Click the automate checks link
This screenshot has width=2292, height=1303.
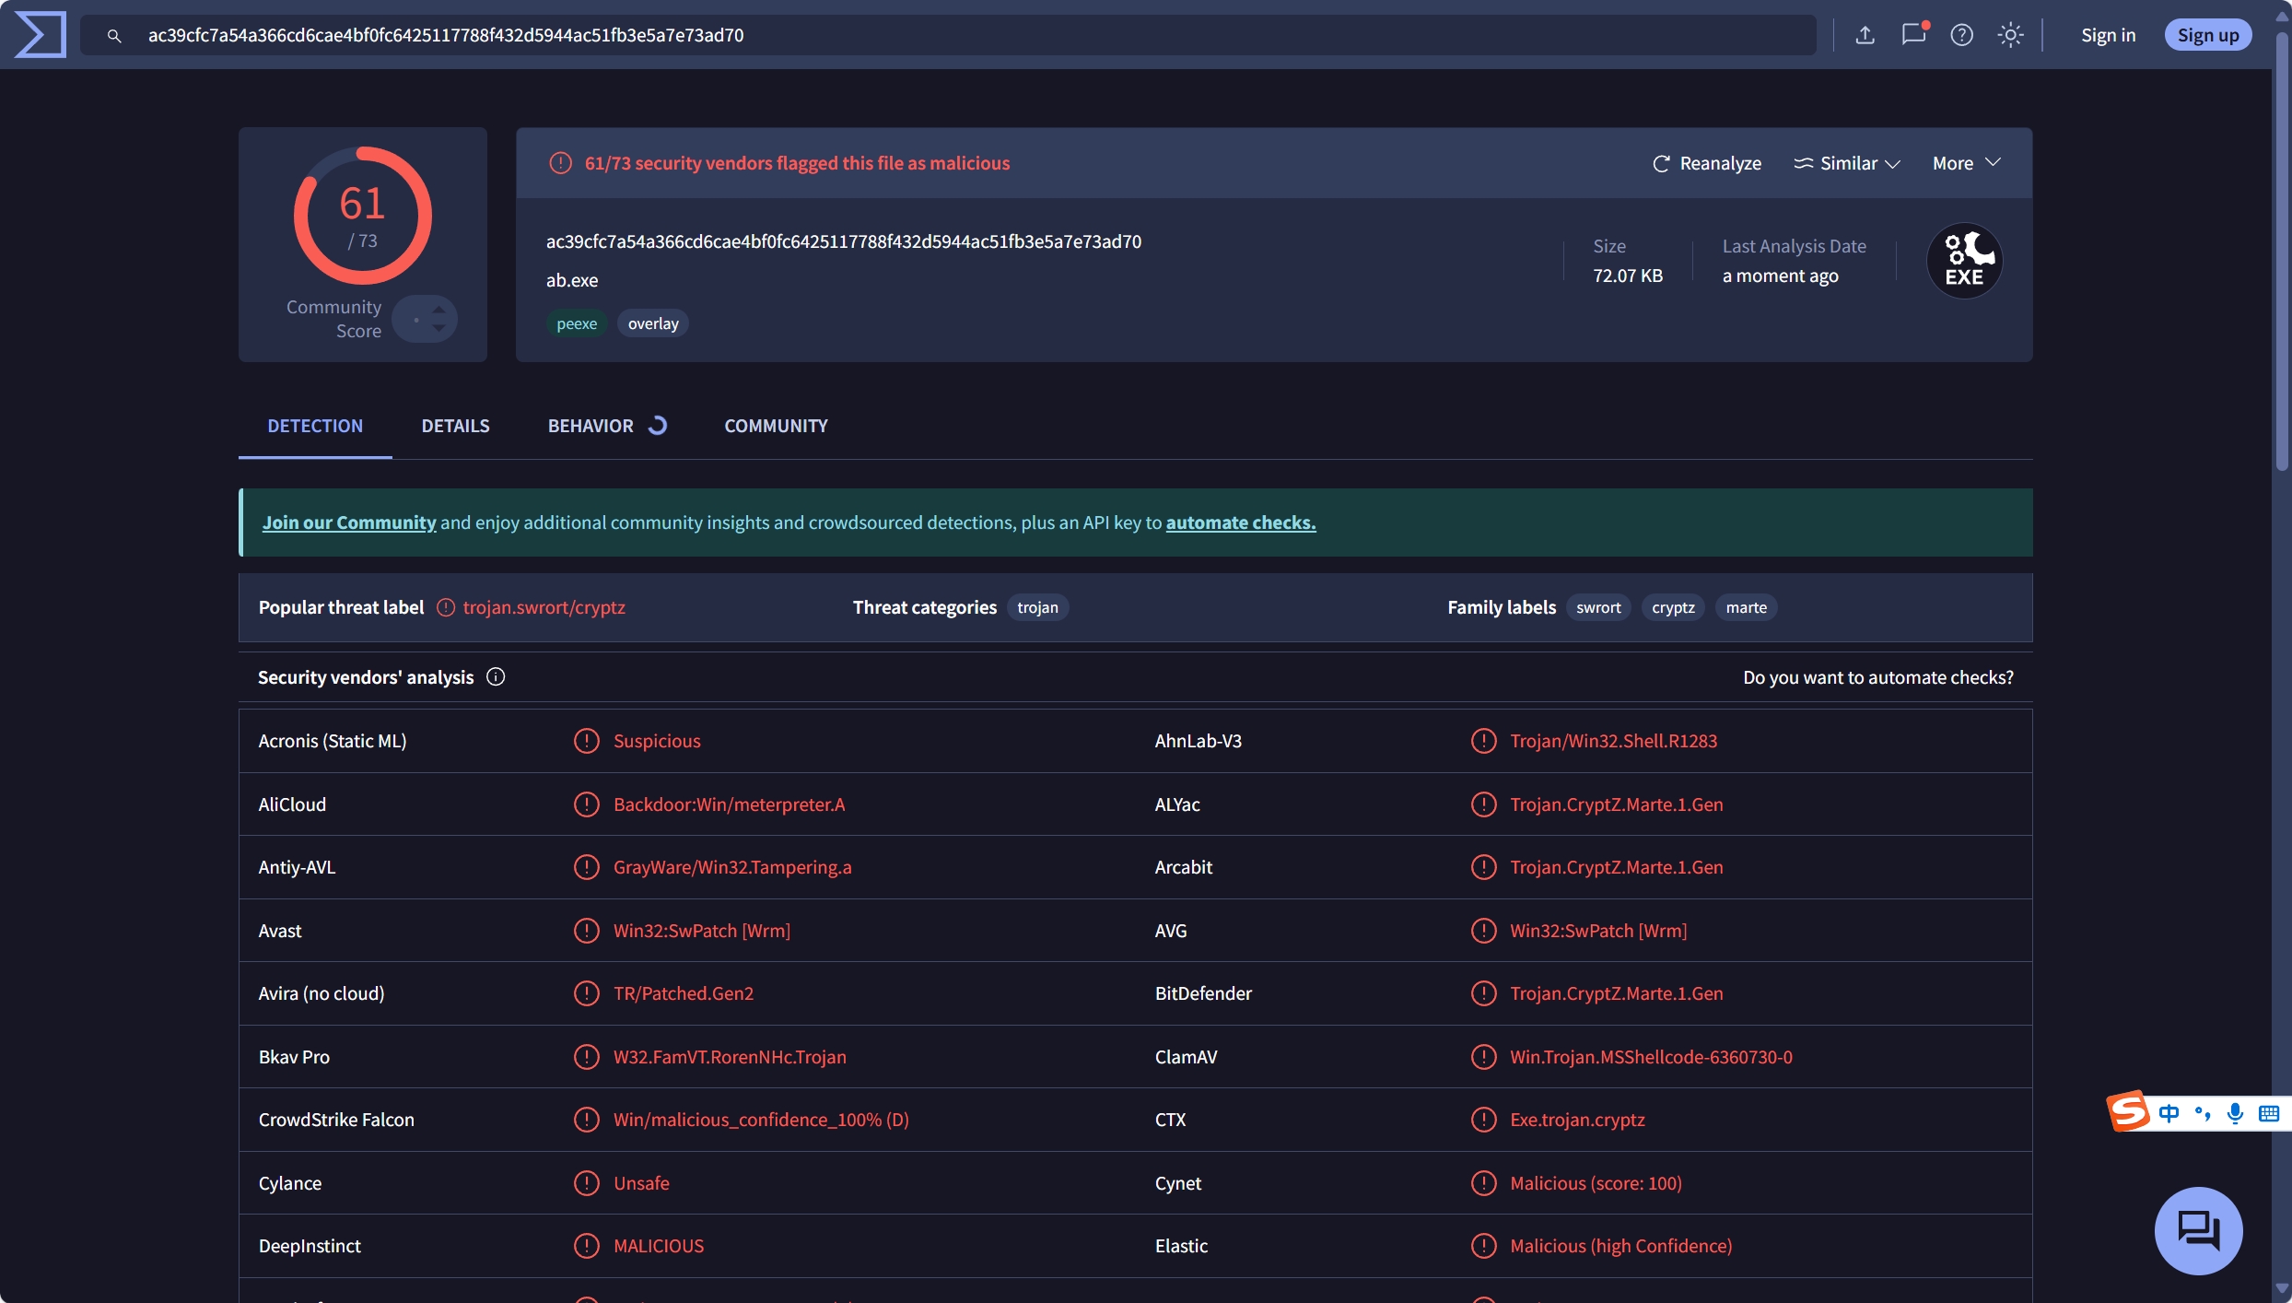(1241, 522)
